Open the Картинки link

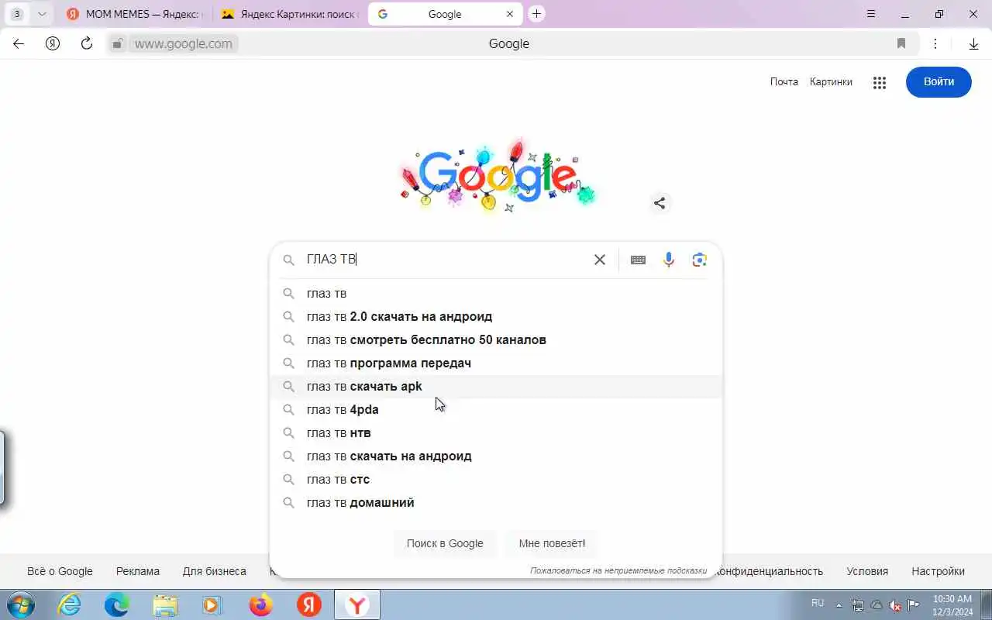click(831, 81)
